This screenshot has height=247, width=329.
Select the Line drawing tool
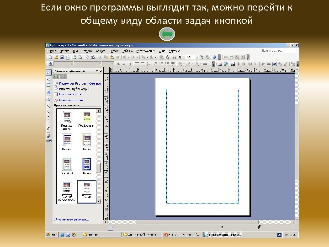49,106
